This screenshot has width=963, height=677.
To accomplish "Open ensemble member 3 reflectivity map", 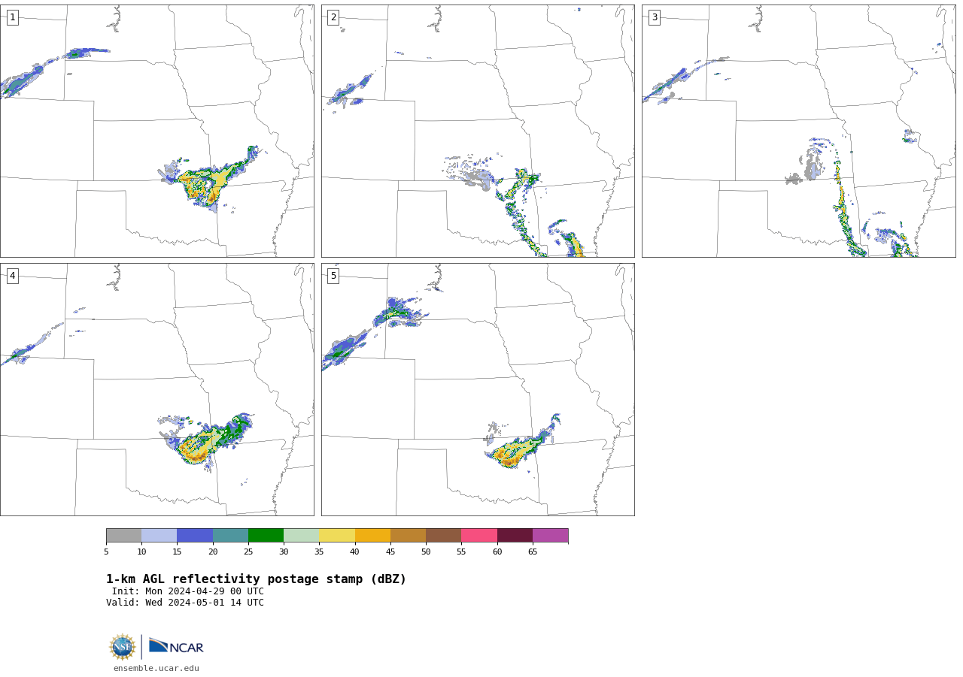I will click(798, 131).
